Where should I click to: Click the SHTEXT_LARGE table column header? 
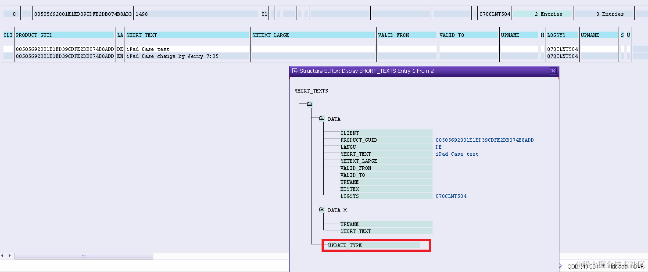(313, 35)
